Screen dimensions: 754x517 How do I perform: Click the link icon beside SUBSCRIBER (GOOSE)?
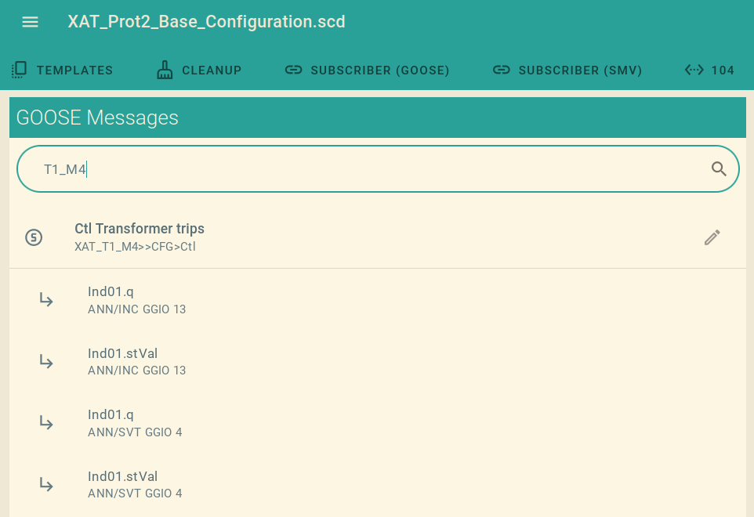293,70
